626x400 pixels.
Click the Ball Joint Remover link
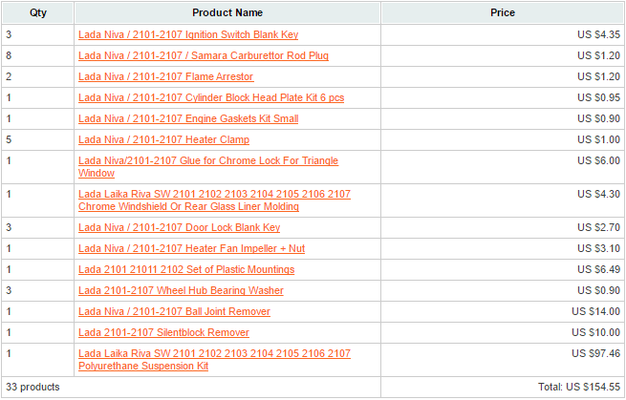click(174, 311)
